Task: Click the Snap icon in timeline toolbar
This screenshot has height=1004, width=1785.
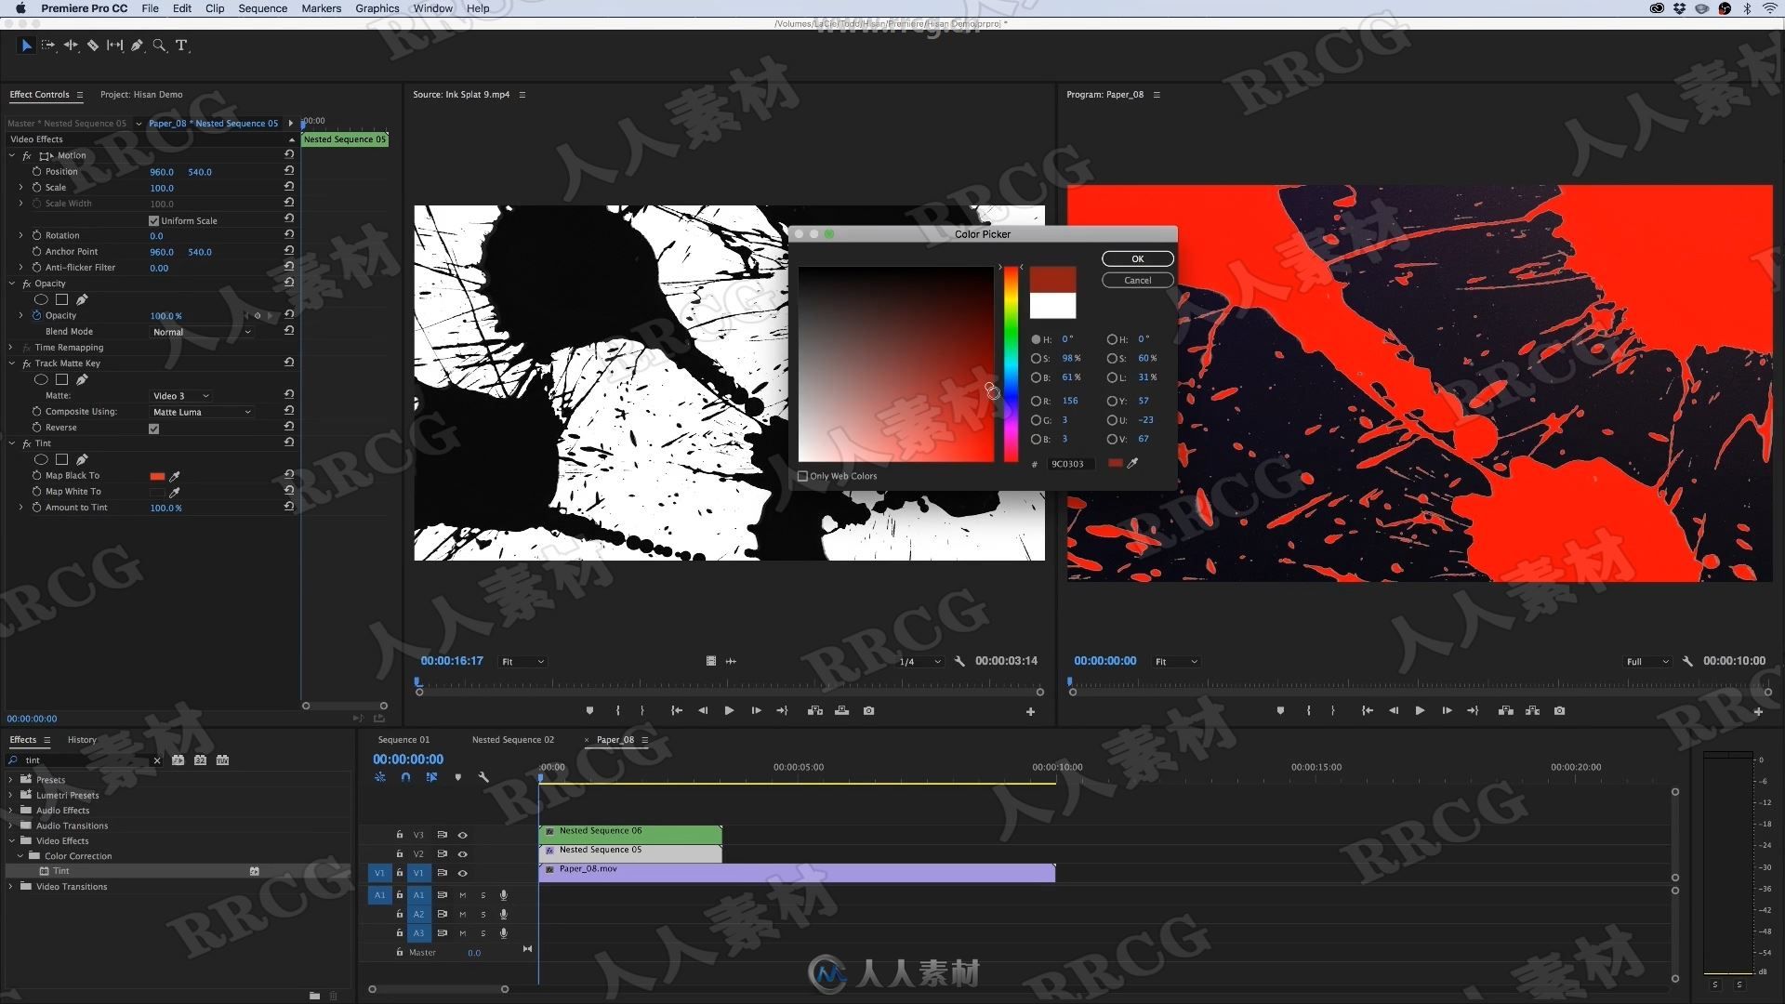Action: click(405, 776)
